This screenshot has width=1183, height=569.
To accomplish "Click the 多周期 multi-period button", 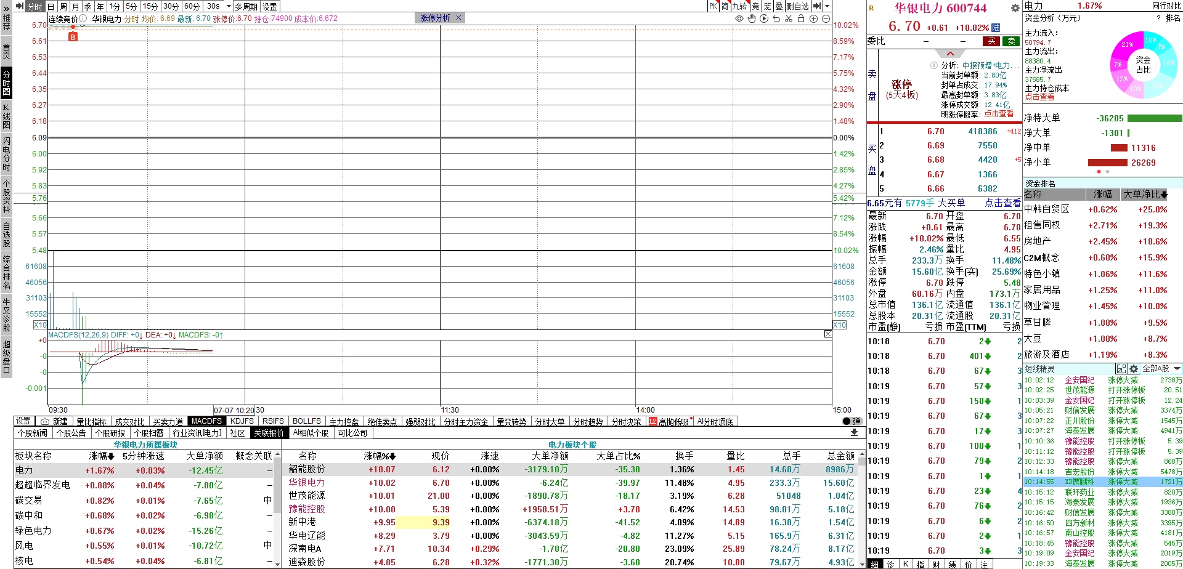I will [x=246, y=6].
